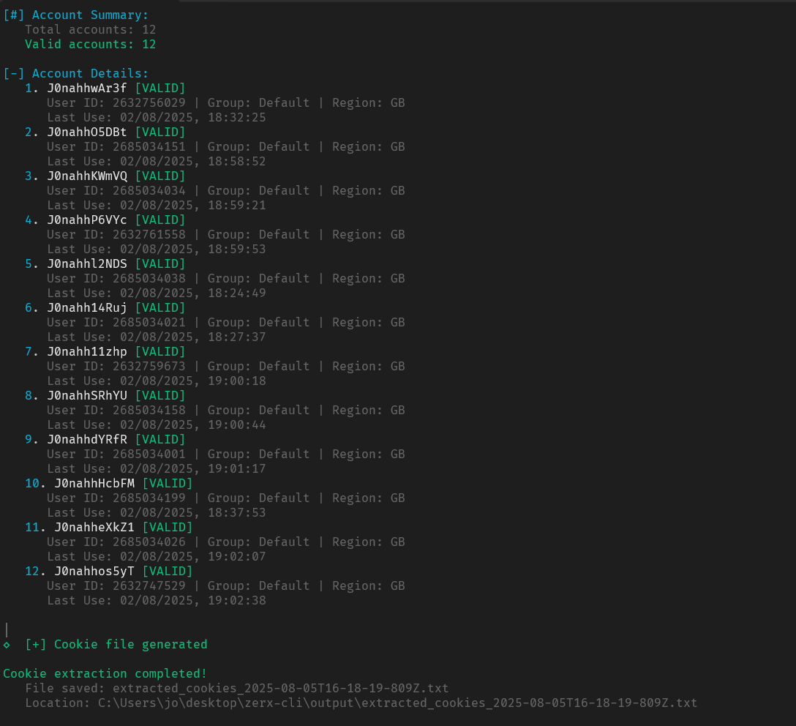Click User ID 2685034001
Viewport: 796px width, 726px height.
pos(149,454)
